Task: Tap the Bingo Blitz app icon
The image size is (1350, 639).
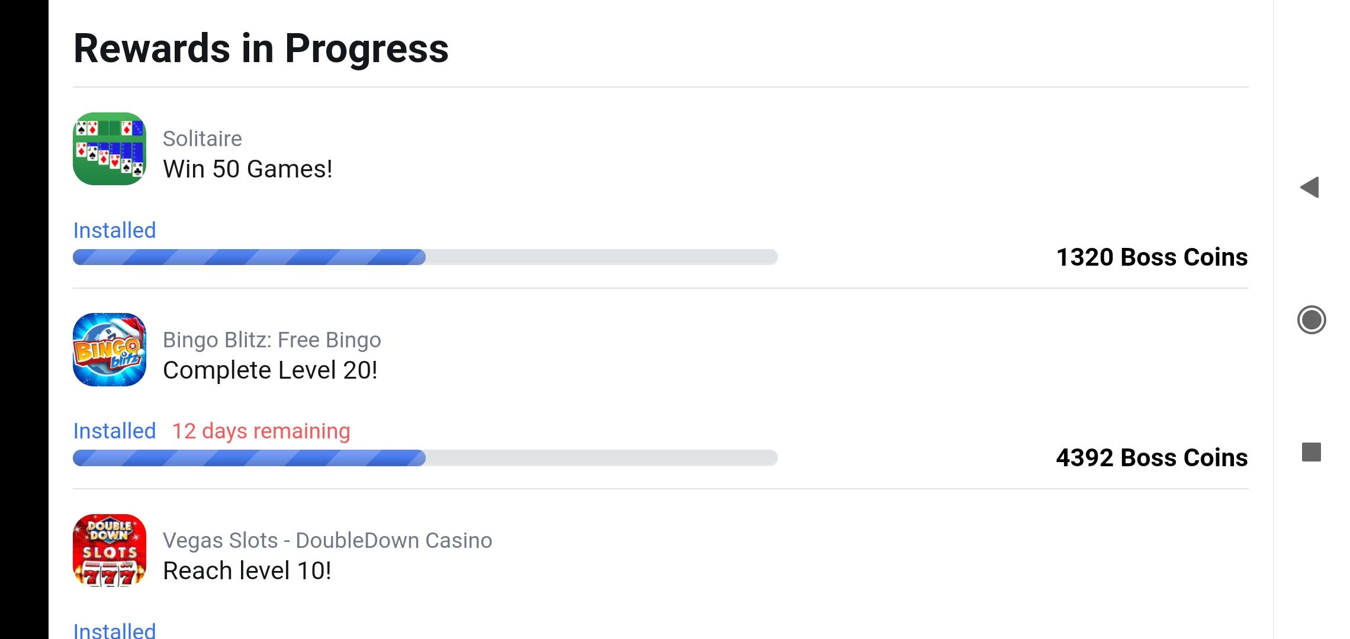Action: coord(110,350)
